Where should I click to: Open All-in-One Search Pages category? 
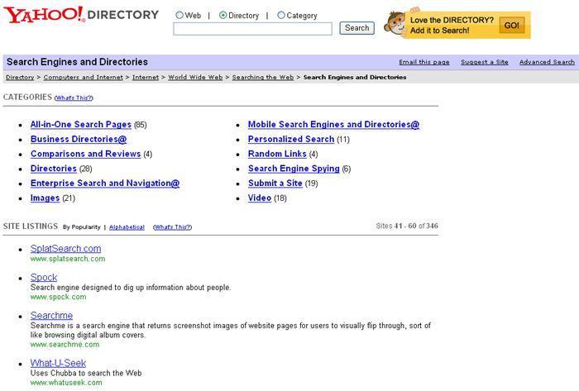(x=81, y=124)
